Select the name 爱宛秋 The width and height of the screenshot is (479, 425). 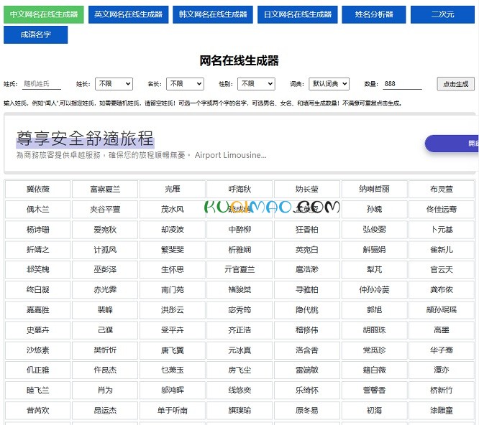pyautogui.click(x=105, y=230)
